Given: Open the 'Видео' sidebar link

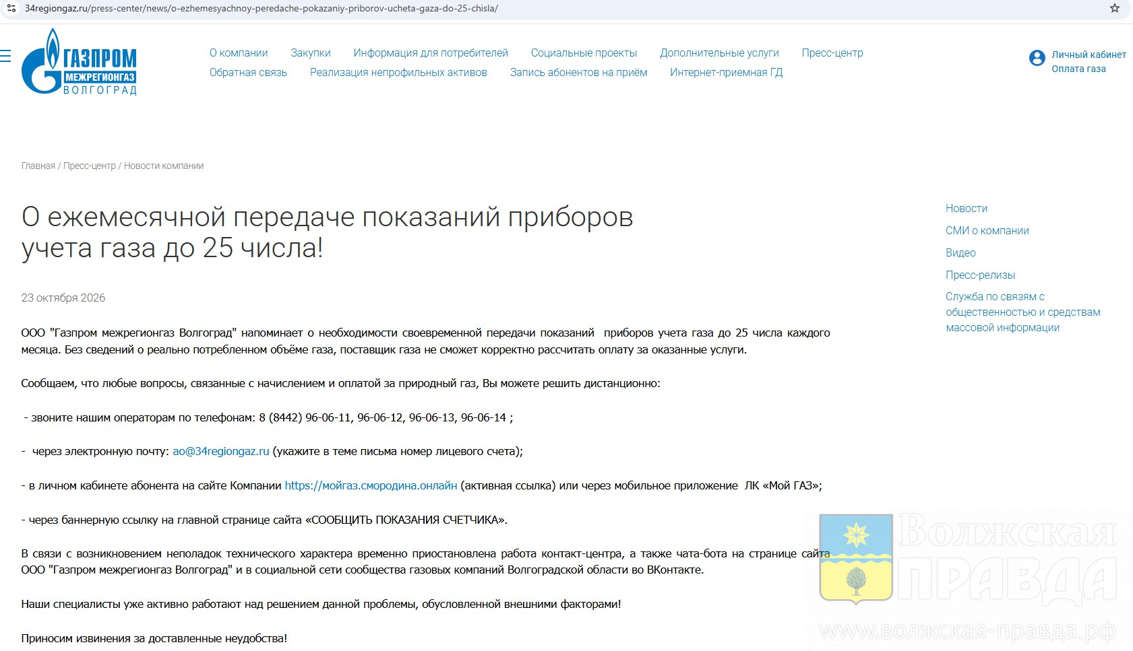Looking at the screenshot, I should coord(960,253).
